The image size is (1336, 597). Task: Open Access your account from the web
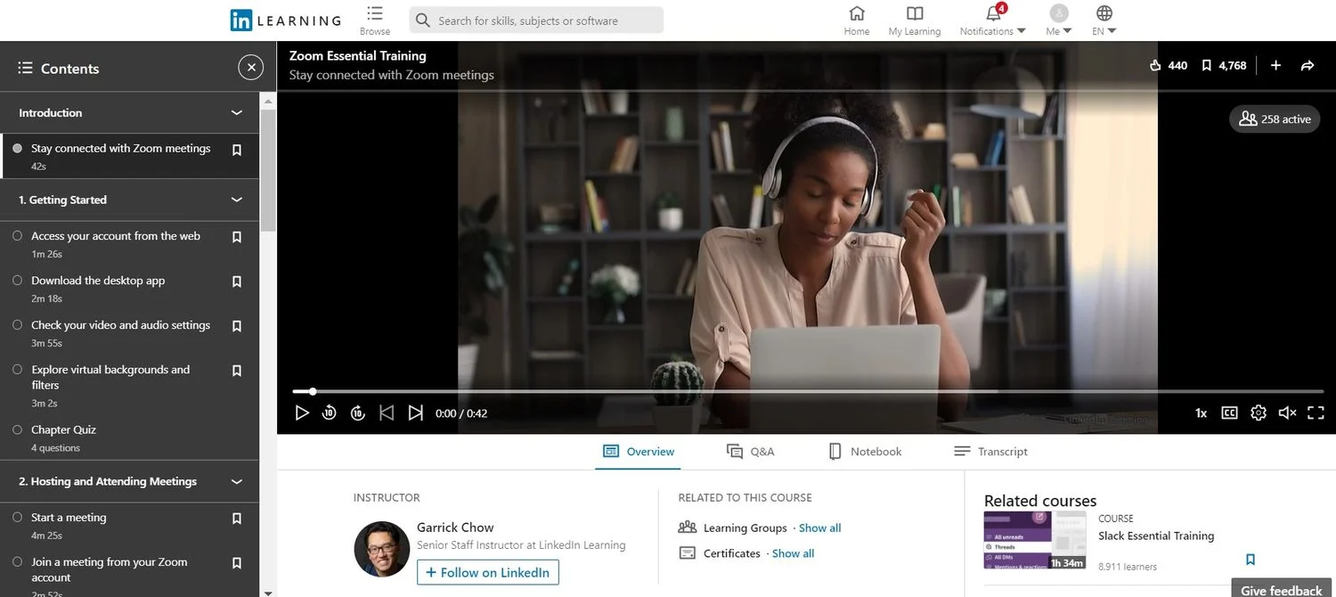point(116,236)
